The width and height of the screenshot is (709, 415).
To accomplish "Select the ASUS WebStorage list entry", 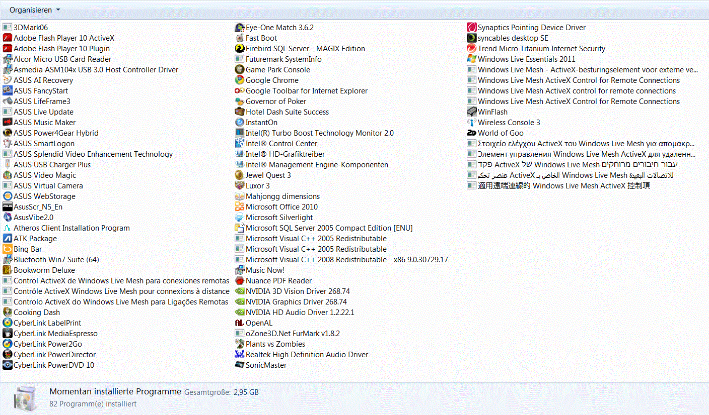I will point(44,196).
